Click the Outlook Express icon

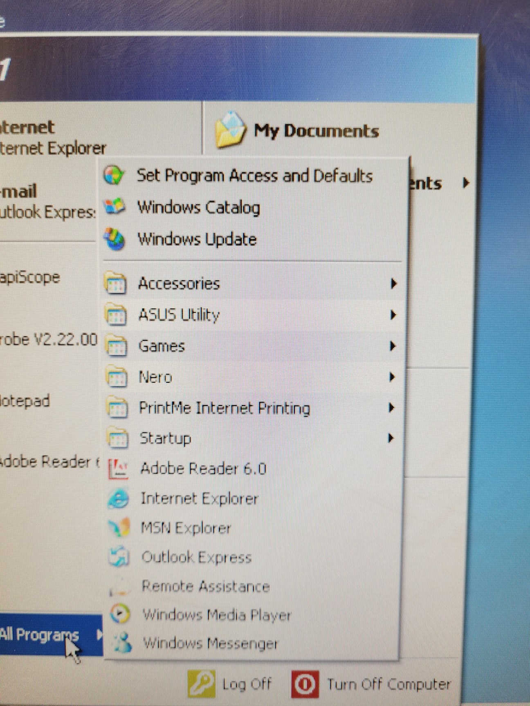[x=119, y=557]
